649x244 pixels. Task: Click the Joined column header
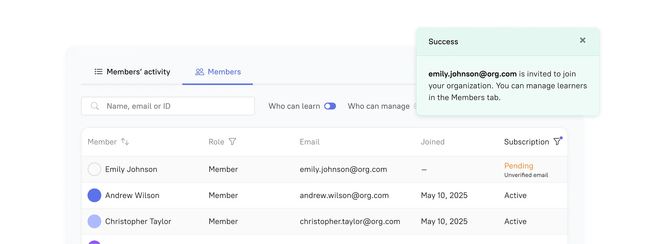coord(433,142)
